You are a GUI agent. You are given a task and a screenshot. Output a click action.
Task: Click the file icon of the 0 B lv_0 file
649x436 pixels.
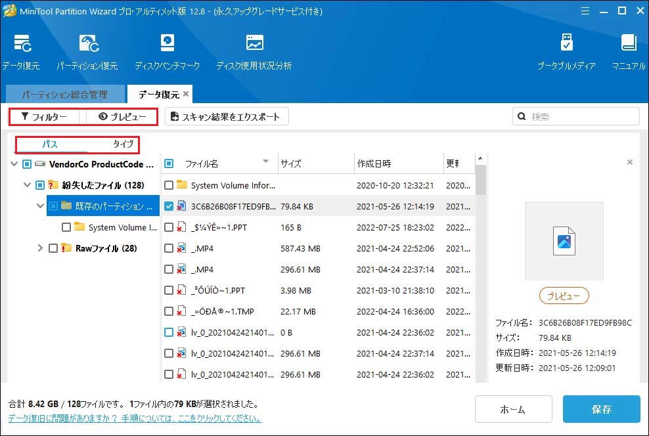(181, 332)
